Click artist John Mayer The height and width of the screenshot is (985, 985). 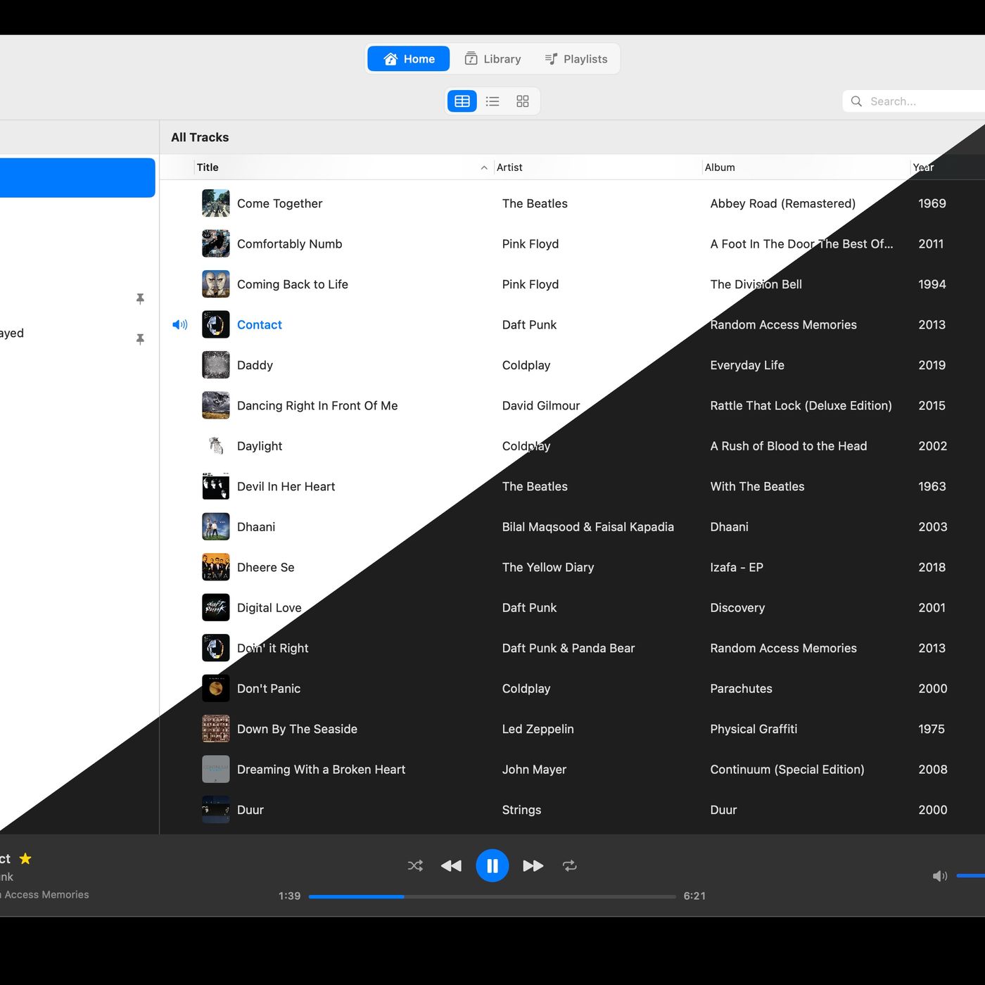click(534, 770)
